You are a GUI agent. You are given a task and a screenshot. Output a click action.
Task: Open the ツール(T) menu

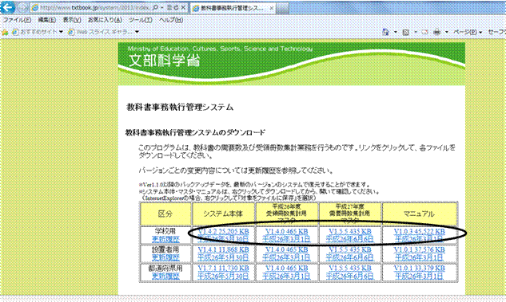(141, 20)
